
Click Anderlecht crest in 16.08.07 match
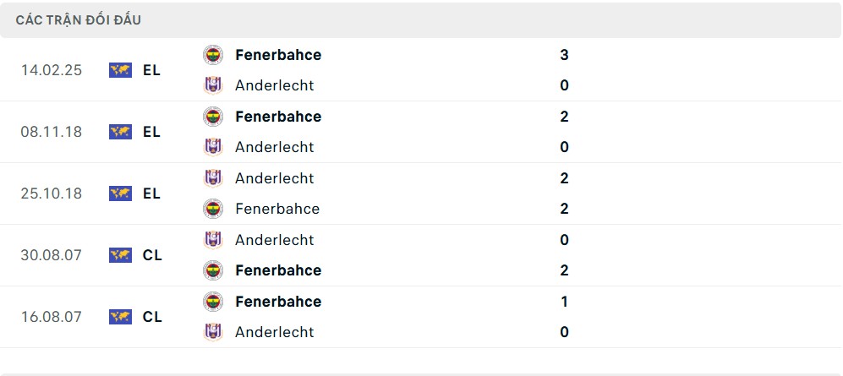213,332
